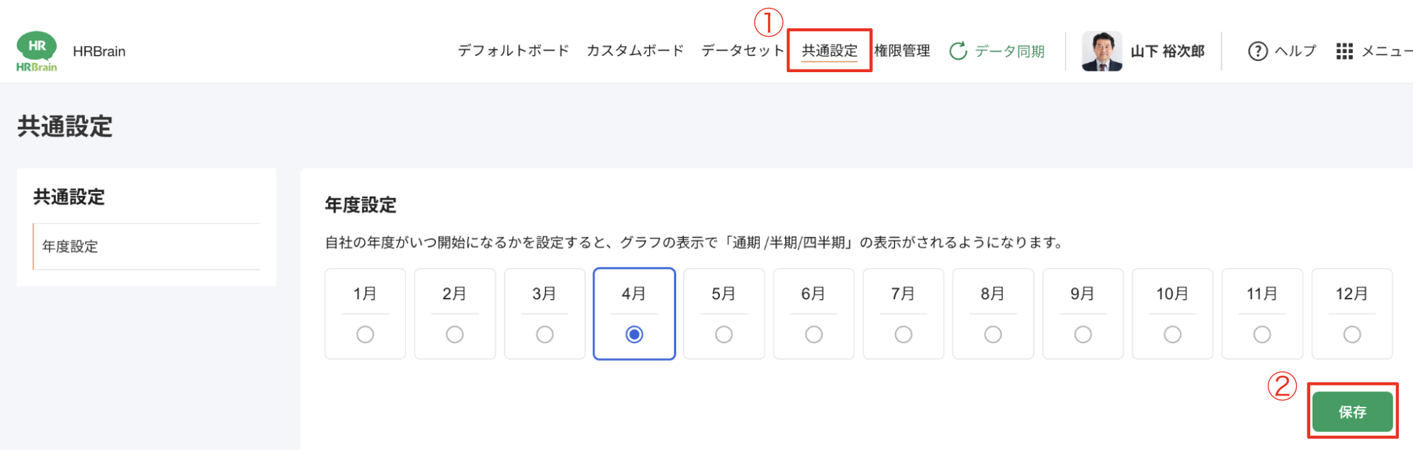Choose the 9月 month card
1413x450 pixels.
pyautogui.click(x=1083, y=313)
